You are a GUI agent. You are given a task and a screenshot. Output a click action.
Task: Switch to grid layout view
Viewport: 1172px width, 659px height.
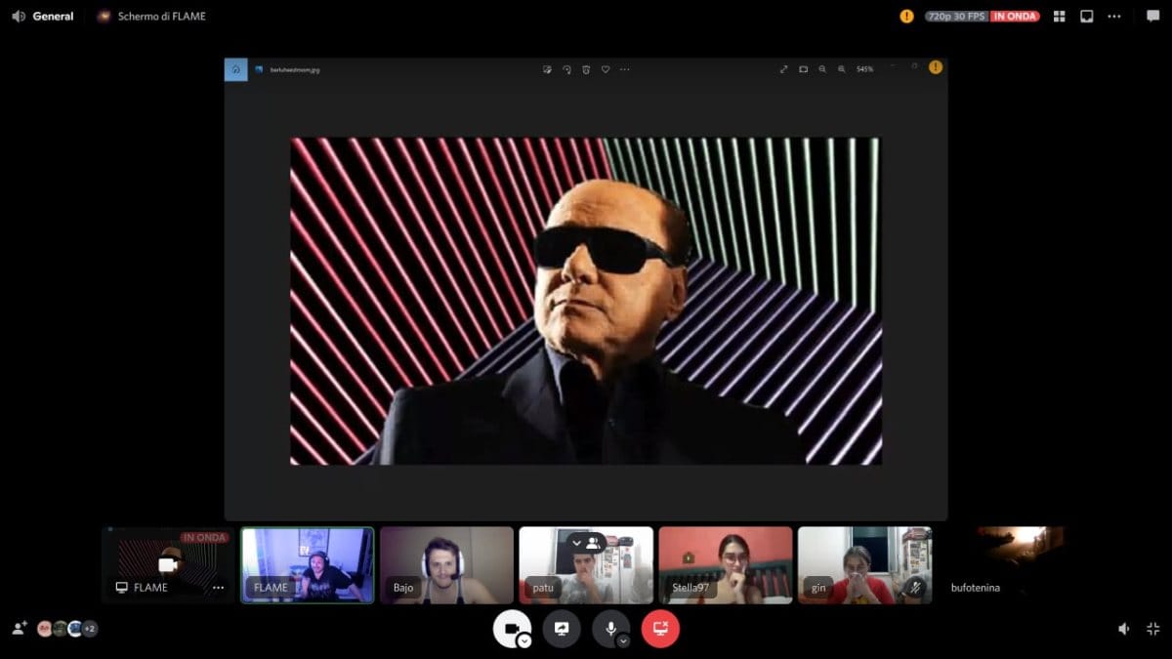click(x=1060, y=16)
